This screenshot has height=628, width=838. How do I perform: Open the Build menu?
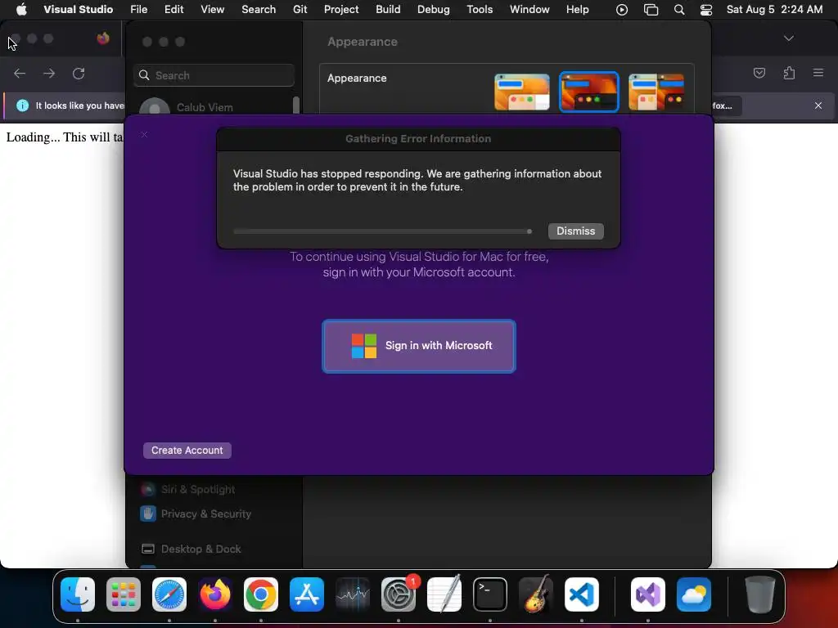[388, 10]
